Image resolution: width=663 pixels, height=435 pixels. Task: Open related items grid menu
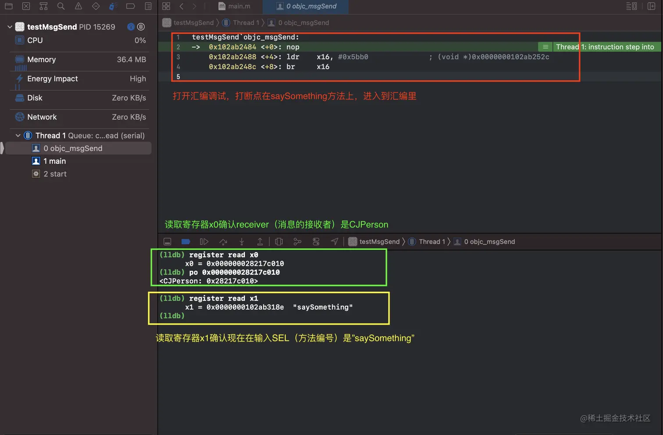coord(166,6)
